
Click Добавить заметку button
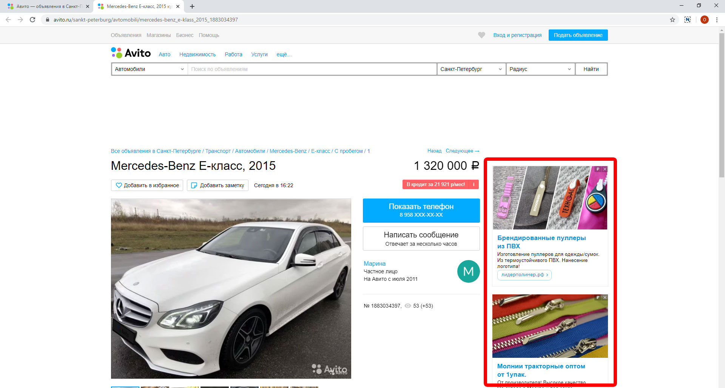pyautogui.click(x=217, y=185)
